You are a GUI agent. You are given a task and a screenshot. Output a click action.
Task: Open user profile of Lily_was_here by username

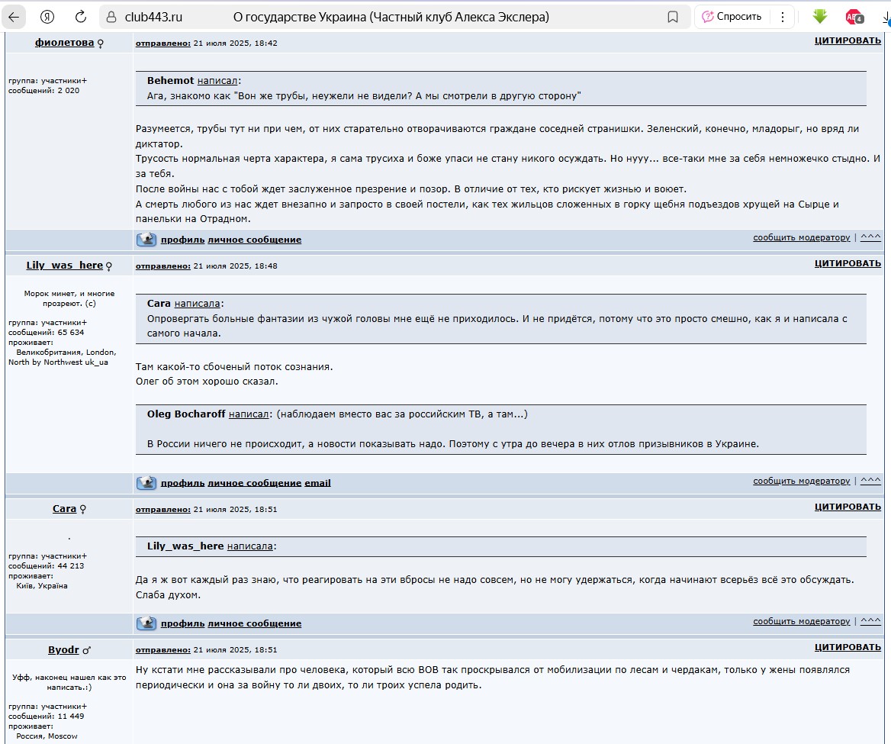[64, 266]
